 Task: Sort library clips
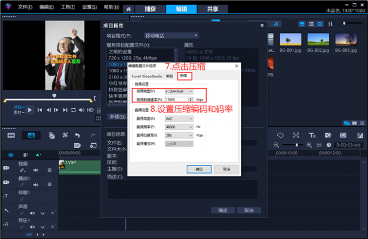click(x=331, y=24)
